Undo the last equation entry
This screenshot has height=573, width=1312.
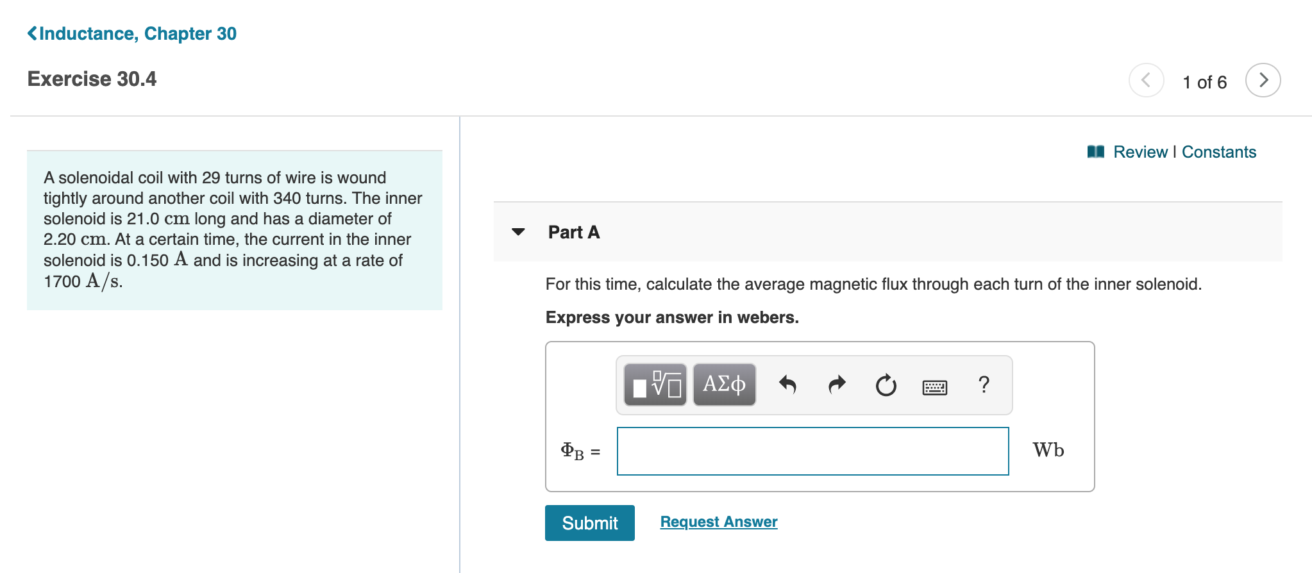pos(788,385)
